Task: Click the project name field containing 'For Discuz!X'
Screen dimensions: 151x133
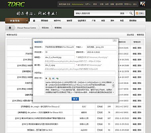Action: pyautogui.click(x=60, y=47)
